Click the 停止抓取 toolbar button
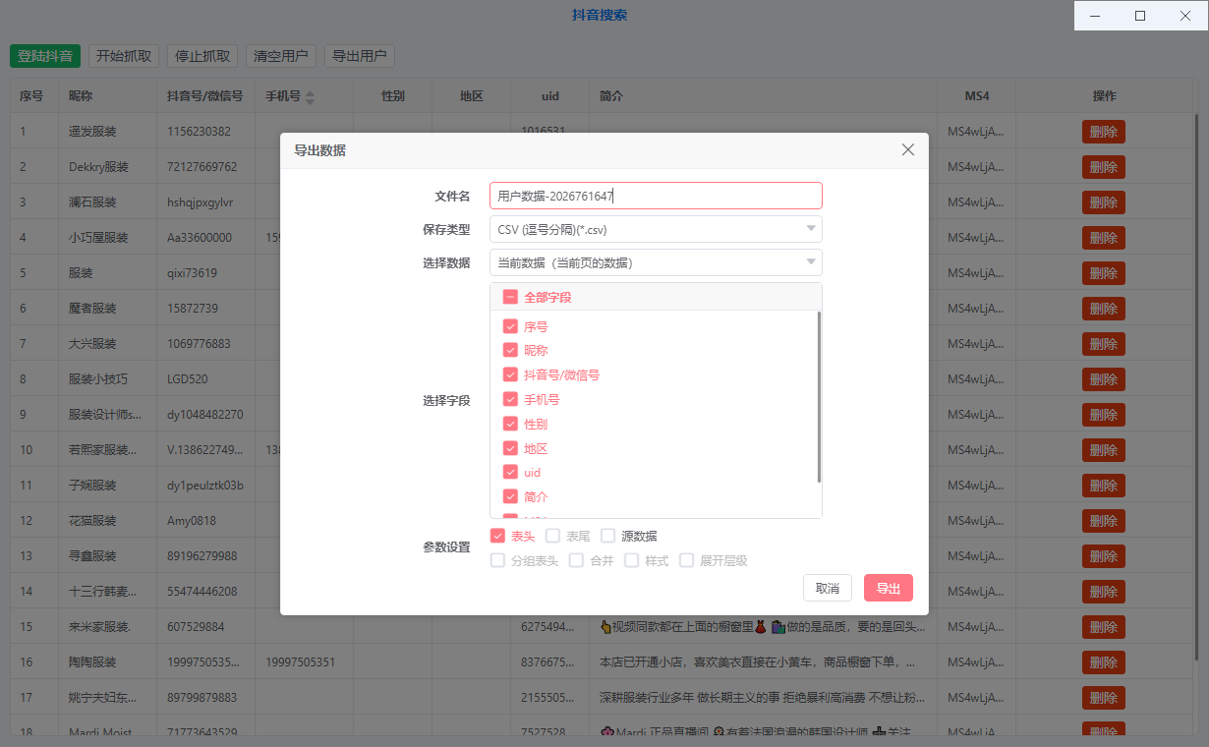Image resolution: width=1209 pixels, height=747 pixels. coord(202,56)
